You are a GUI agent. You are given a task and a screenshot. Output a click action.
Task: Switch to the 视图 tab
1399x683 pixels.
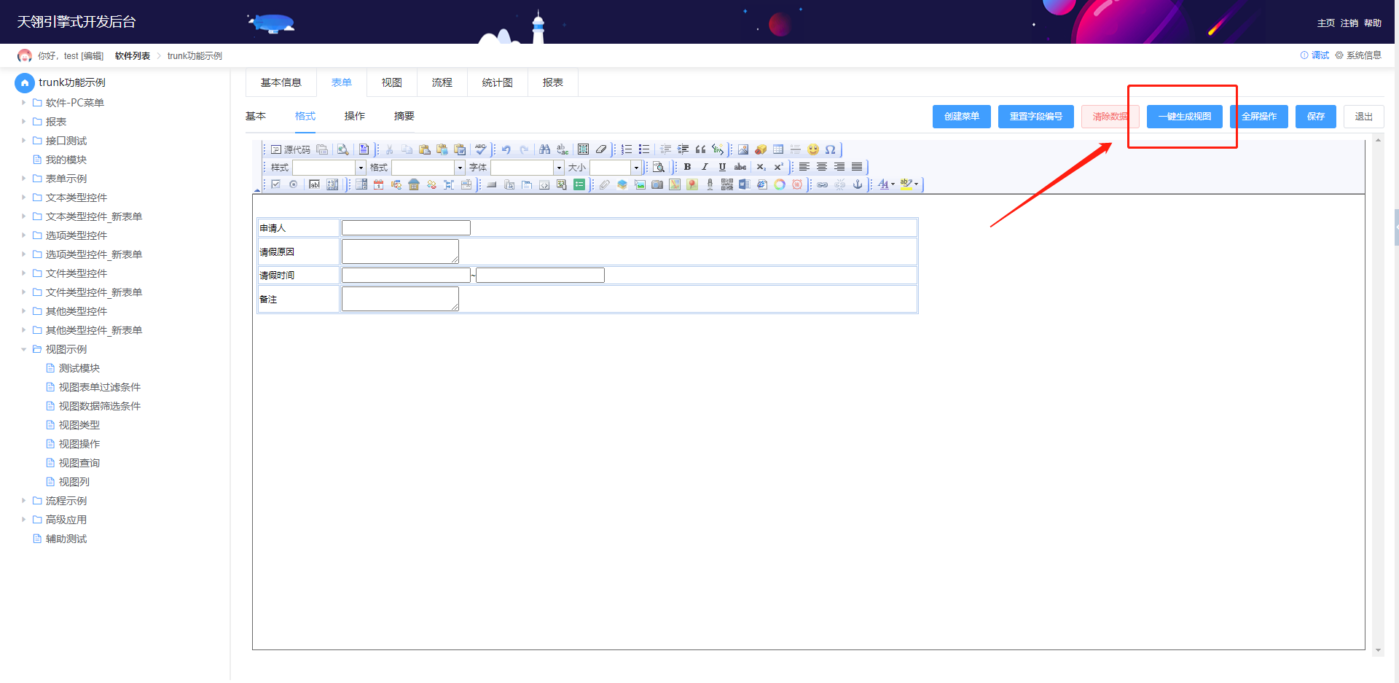[x=392, y=82]
